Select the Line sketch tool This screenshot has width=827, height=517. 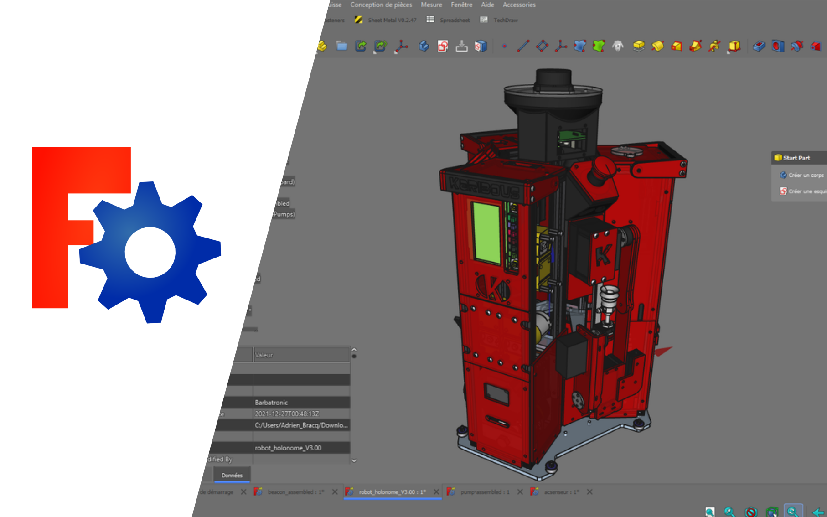[523, 47]
